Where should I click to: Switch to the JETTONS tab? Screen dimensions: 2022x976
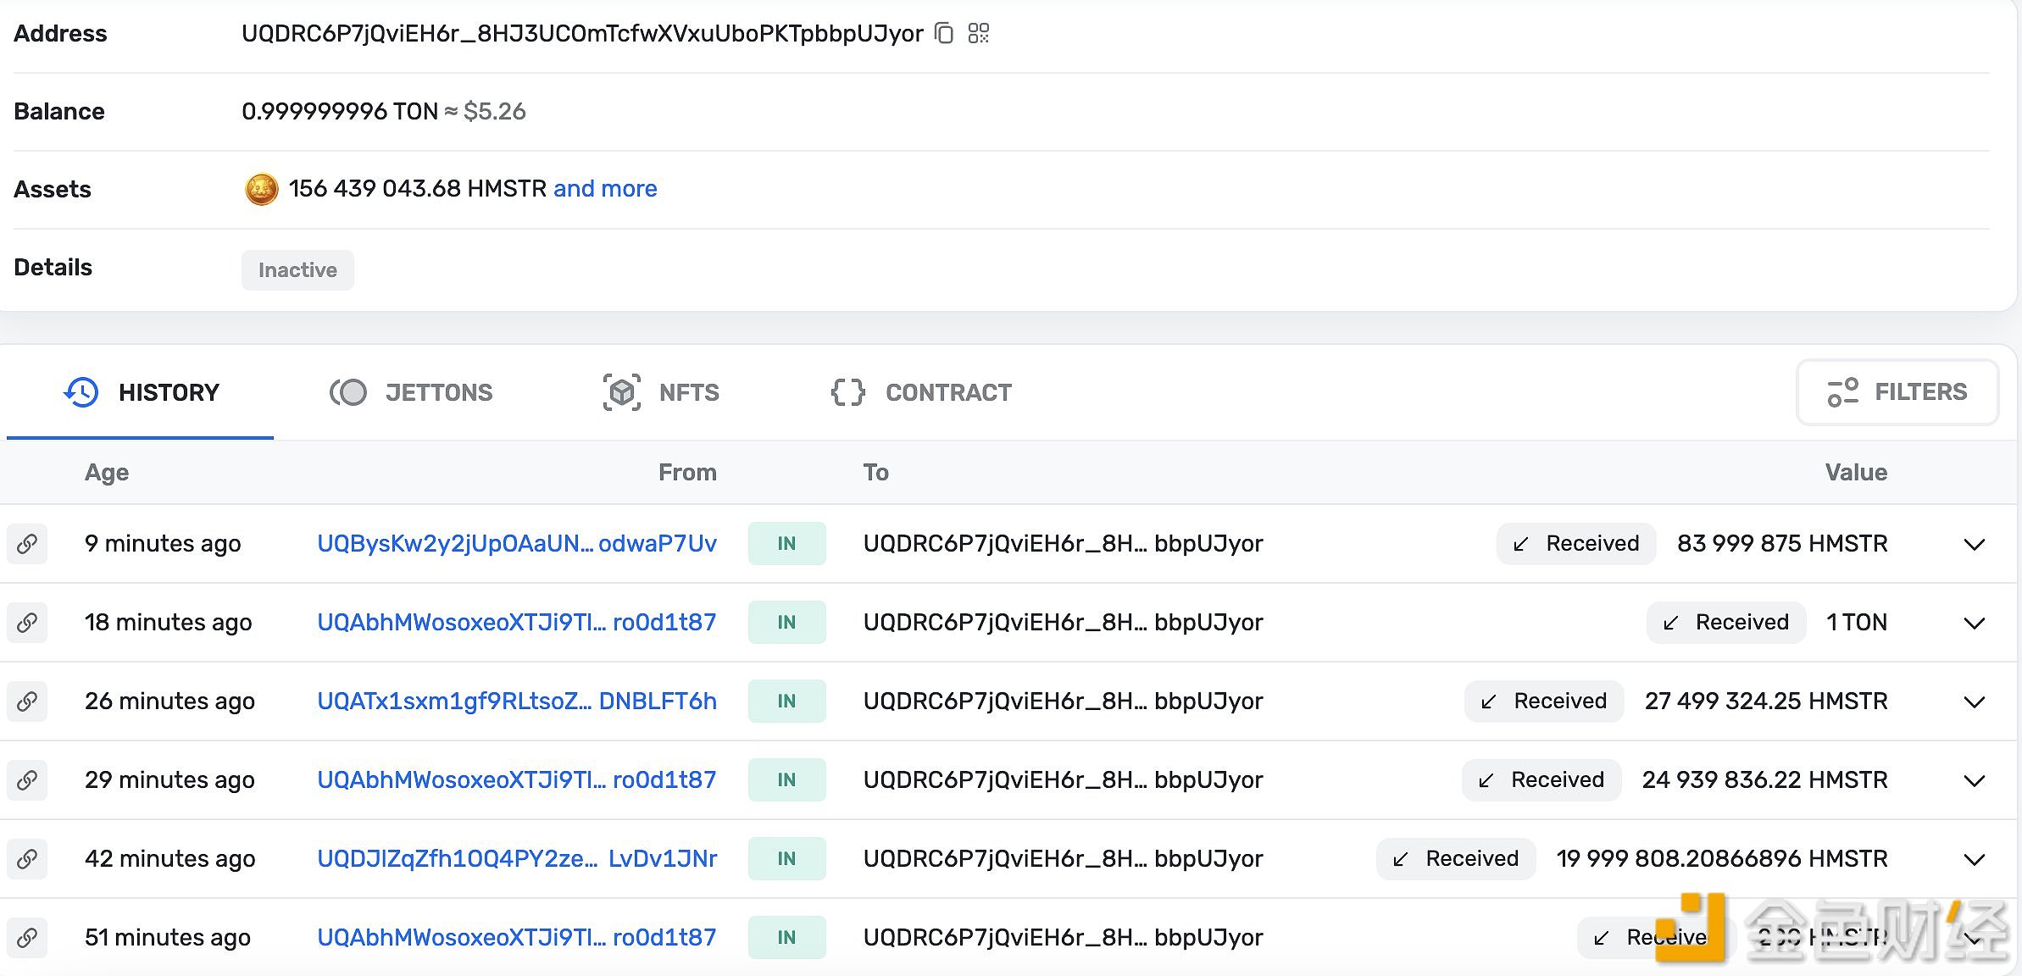click(411, 392)
